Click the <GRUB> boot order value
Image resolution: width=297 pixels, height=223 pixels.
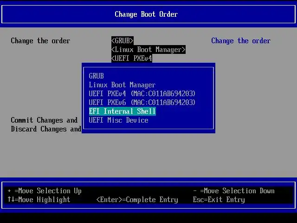(123, 41)
